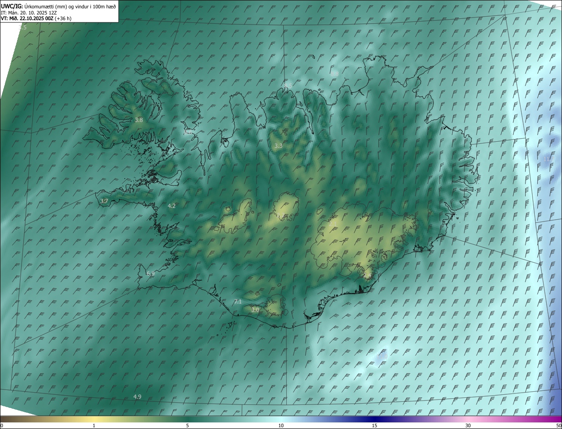Click the 4.9 value over the southern ocean
The image size is (562, 429).
[137, 397]
